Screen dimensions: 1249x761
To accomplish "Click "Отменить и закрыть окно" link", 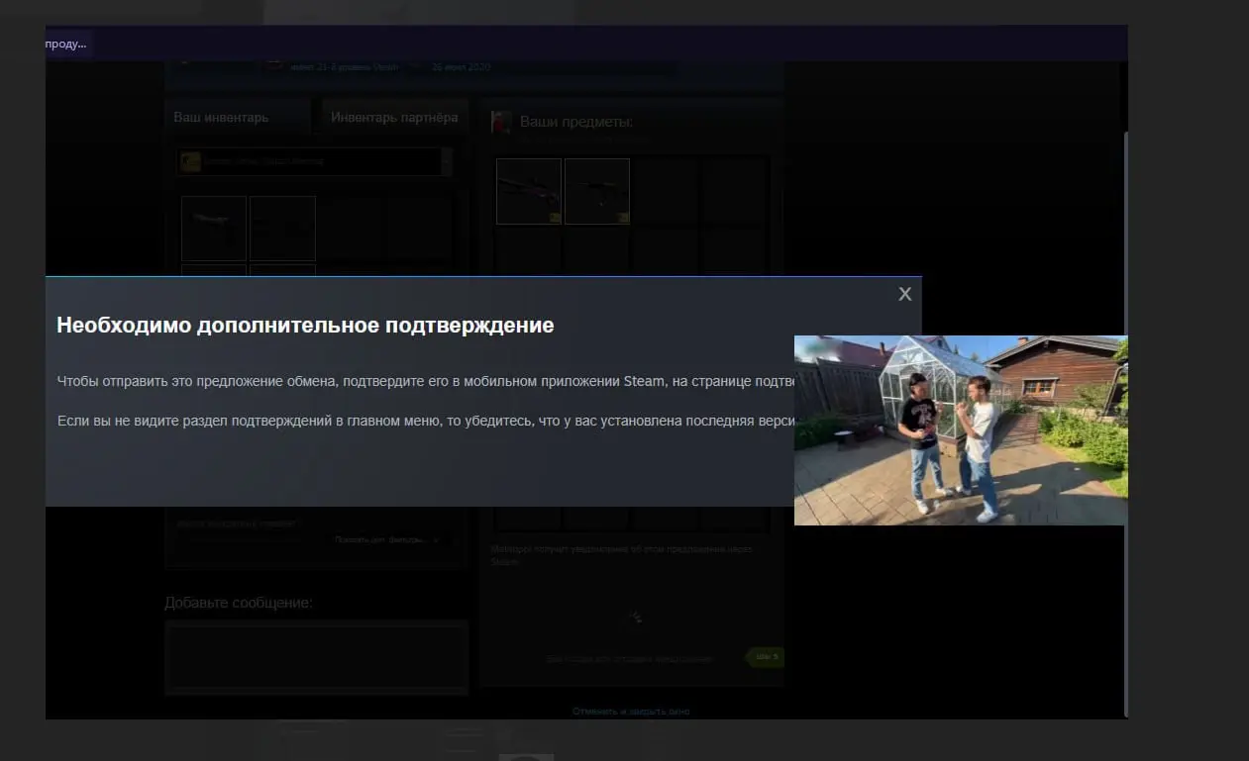I will click(631, 711).
